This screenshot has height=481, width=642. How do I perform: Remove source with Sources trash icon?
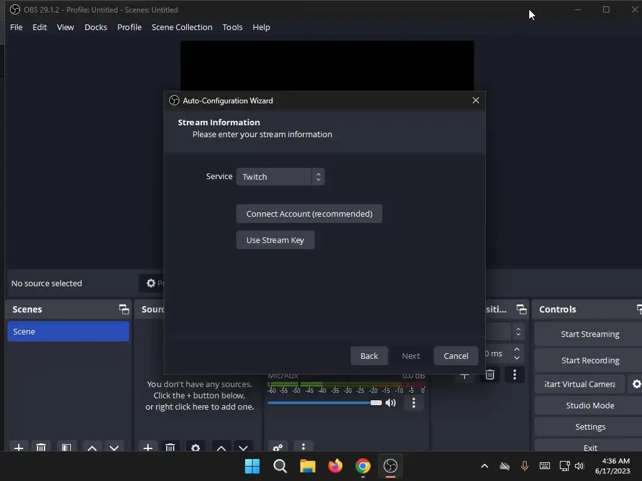[171, 448]
